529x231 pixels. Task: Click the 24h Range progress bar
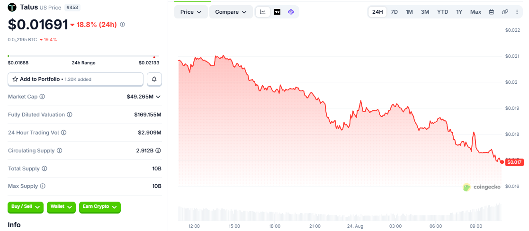pyautogui.click(x=83, y=56)
